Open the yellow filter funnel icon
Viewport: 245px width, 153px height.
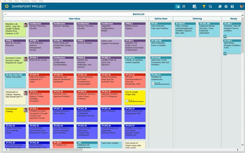tap(204, 6)
